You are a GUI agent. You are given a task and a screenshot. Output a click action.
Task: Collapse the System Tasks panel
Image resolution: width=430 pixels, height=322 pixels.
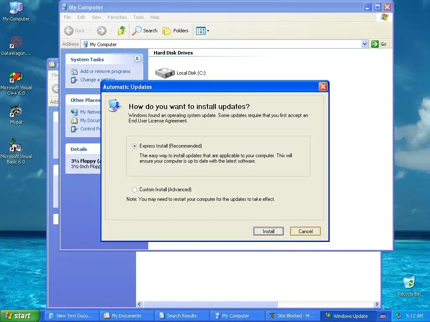[137, 58]
